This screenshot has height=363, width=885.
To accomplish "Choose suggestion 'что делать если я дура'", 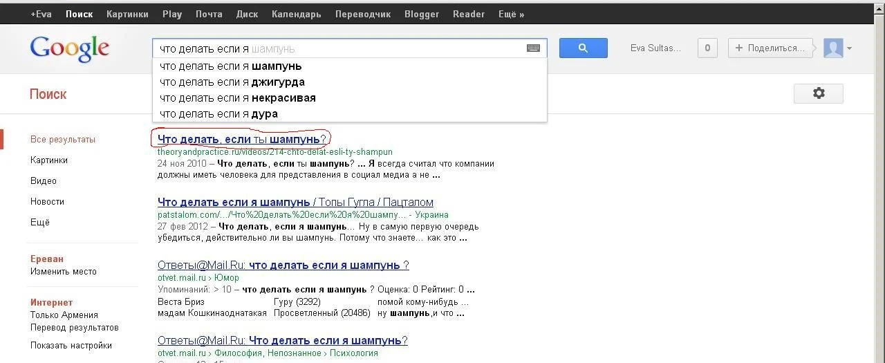I will click(x=350, y=114).
